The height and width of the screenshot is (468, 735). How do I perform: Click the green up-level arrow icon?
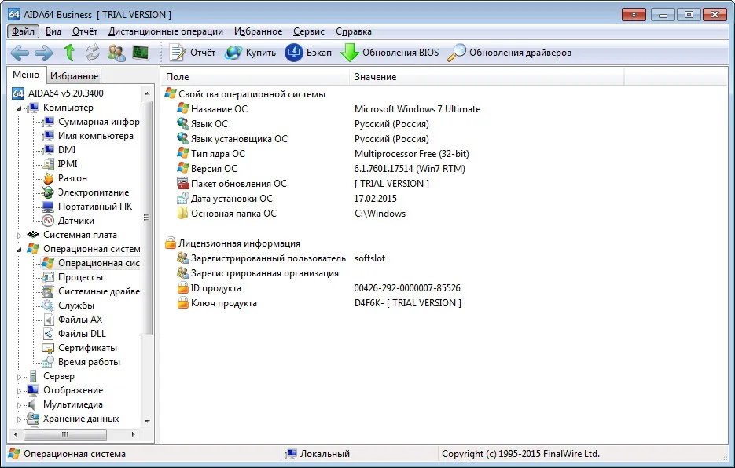pos(69,53)
